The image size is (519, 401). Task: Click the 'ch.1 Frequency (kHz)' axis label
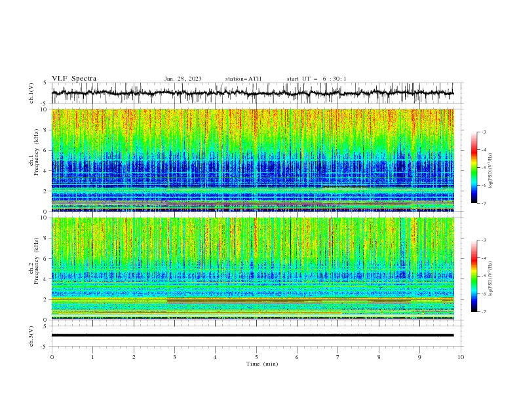[34, 152]
